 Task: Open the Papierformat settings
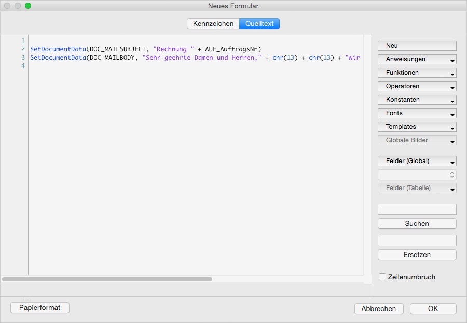tap(40, 308)
